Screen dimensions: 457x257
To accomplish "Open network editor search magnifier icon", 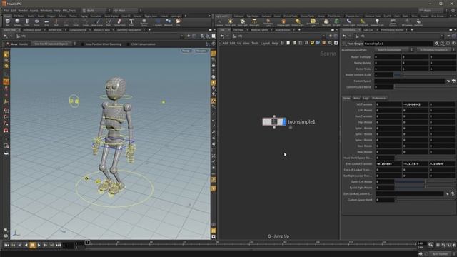I will (330, 43).
